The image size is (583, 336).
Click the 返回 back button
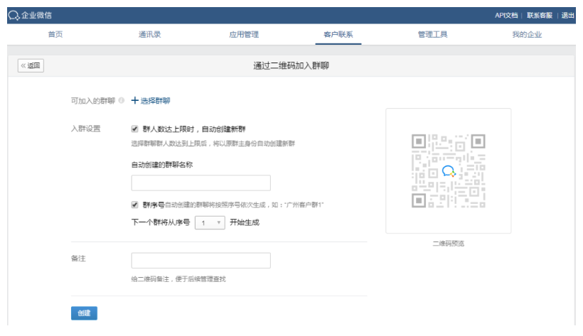click(x=31, y=66)
